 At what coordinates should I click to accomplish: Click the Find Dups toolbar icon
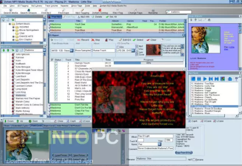tap(63, 11)
